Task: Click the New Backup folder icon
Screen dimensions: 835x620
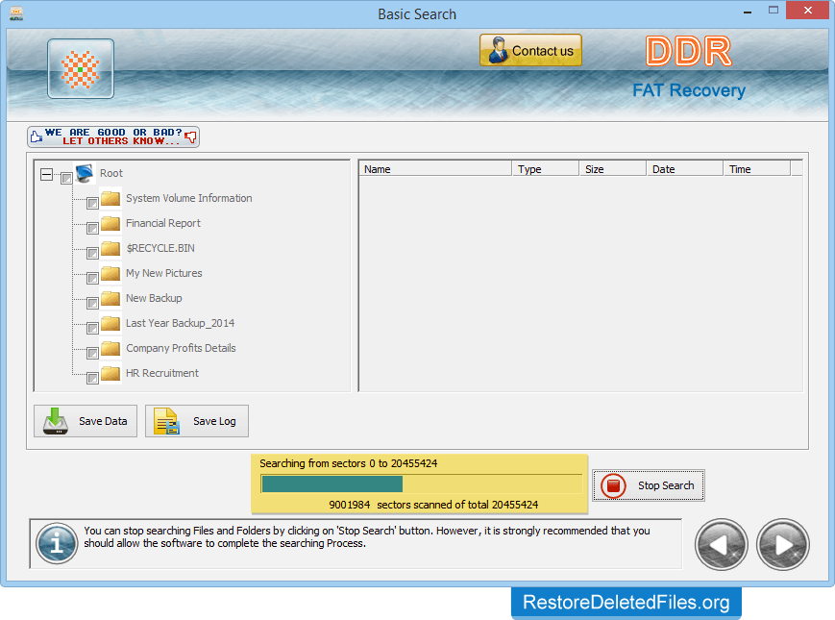Action: [111, 298]
